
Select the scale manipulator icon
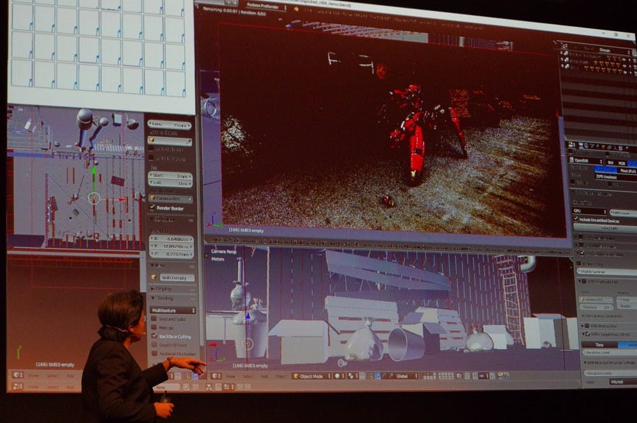coord(391,377)
